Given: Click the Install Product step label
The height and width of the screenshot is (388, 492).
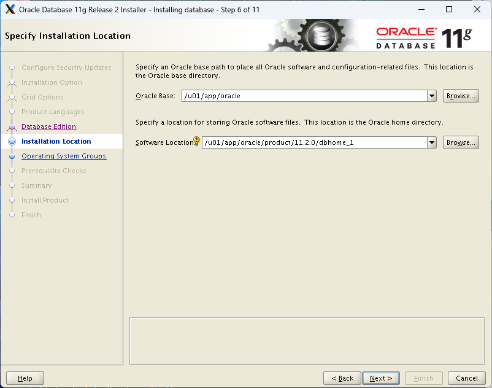Looking at the screenshot, I should click(45, 200).
